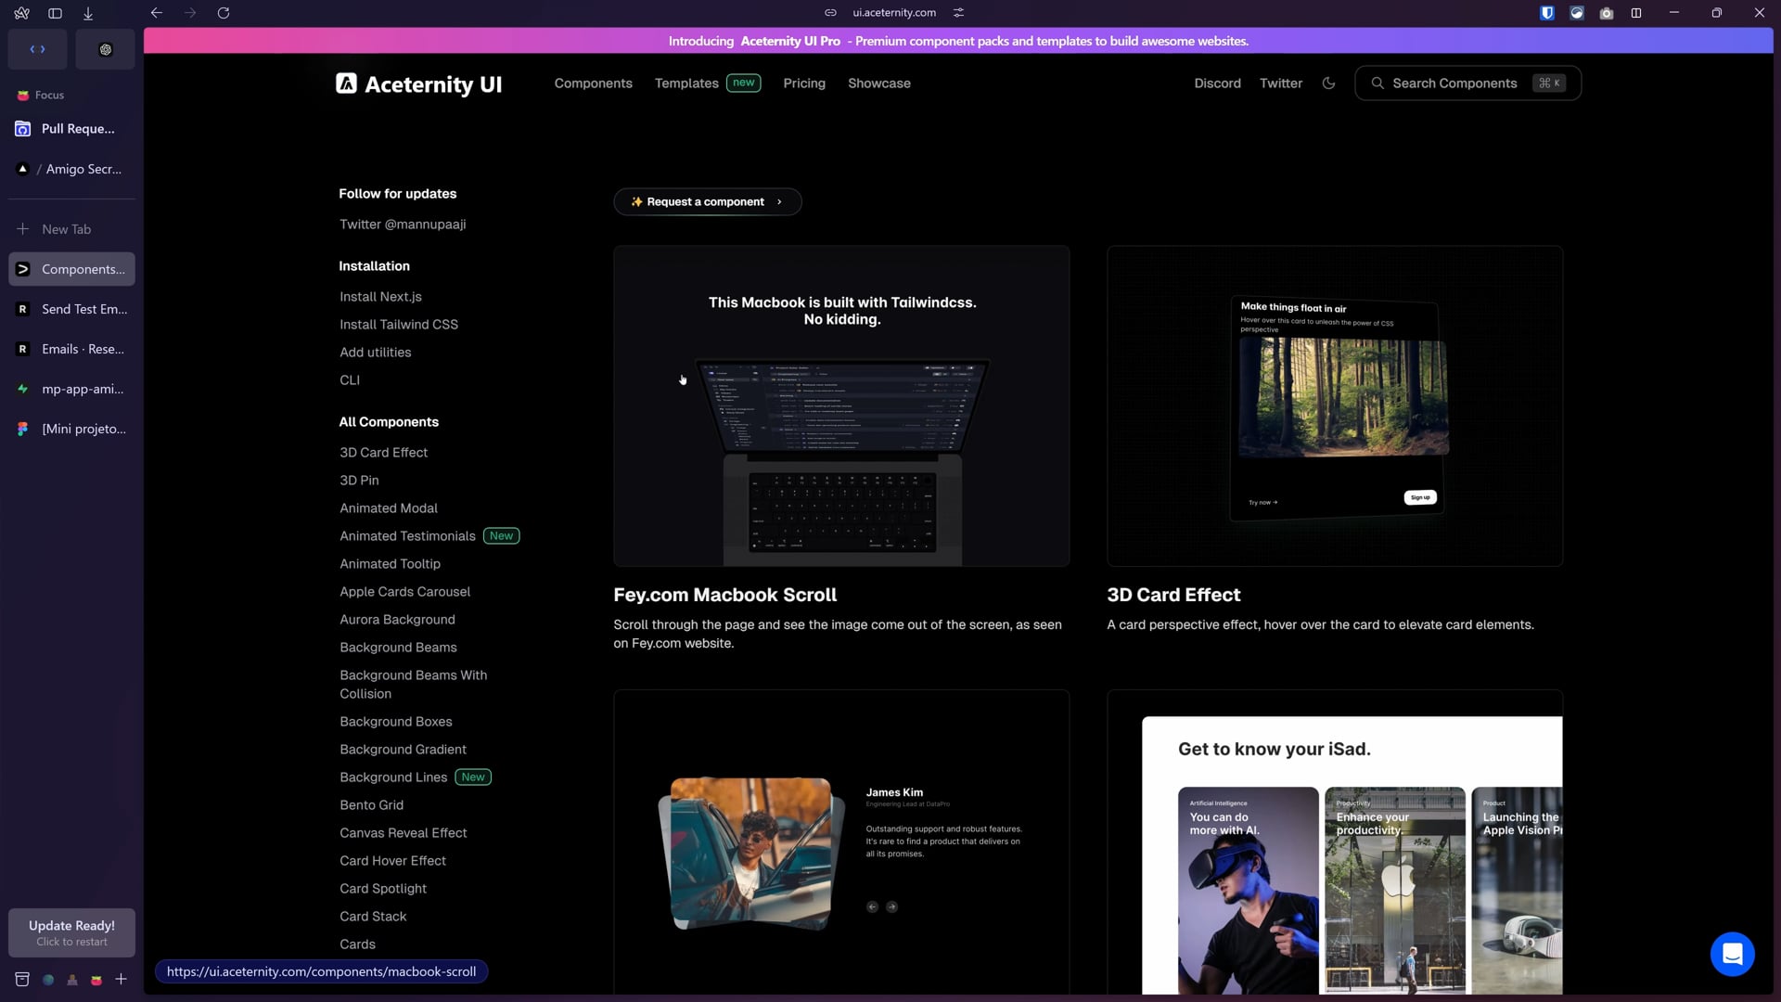The height and width of the screenshot is (1002, 1781).
Task: Open the Bitwarden extension icon
Action: click(1547, 13)
